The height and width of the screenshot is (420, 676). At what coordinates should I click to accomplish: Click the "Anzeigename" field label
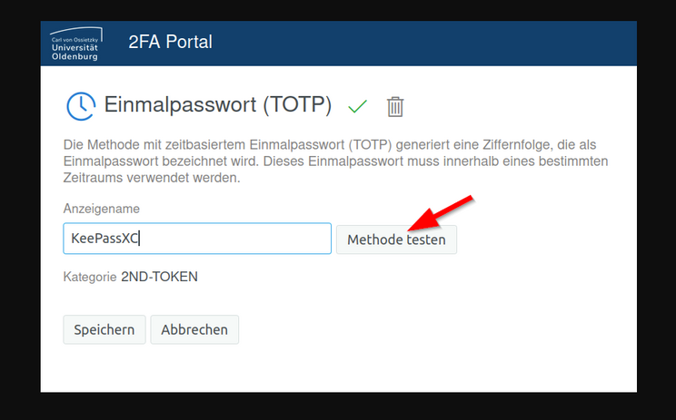(101, 209)
